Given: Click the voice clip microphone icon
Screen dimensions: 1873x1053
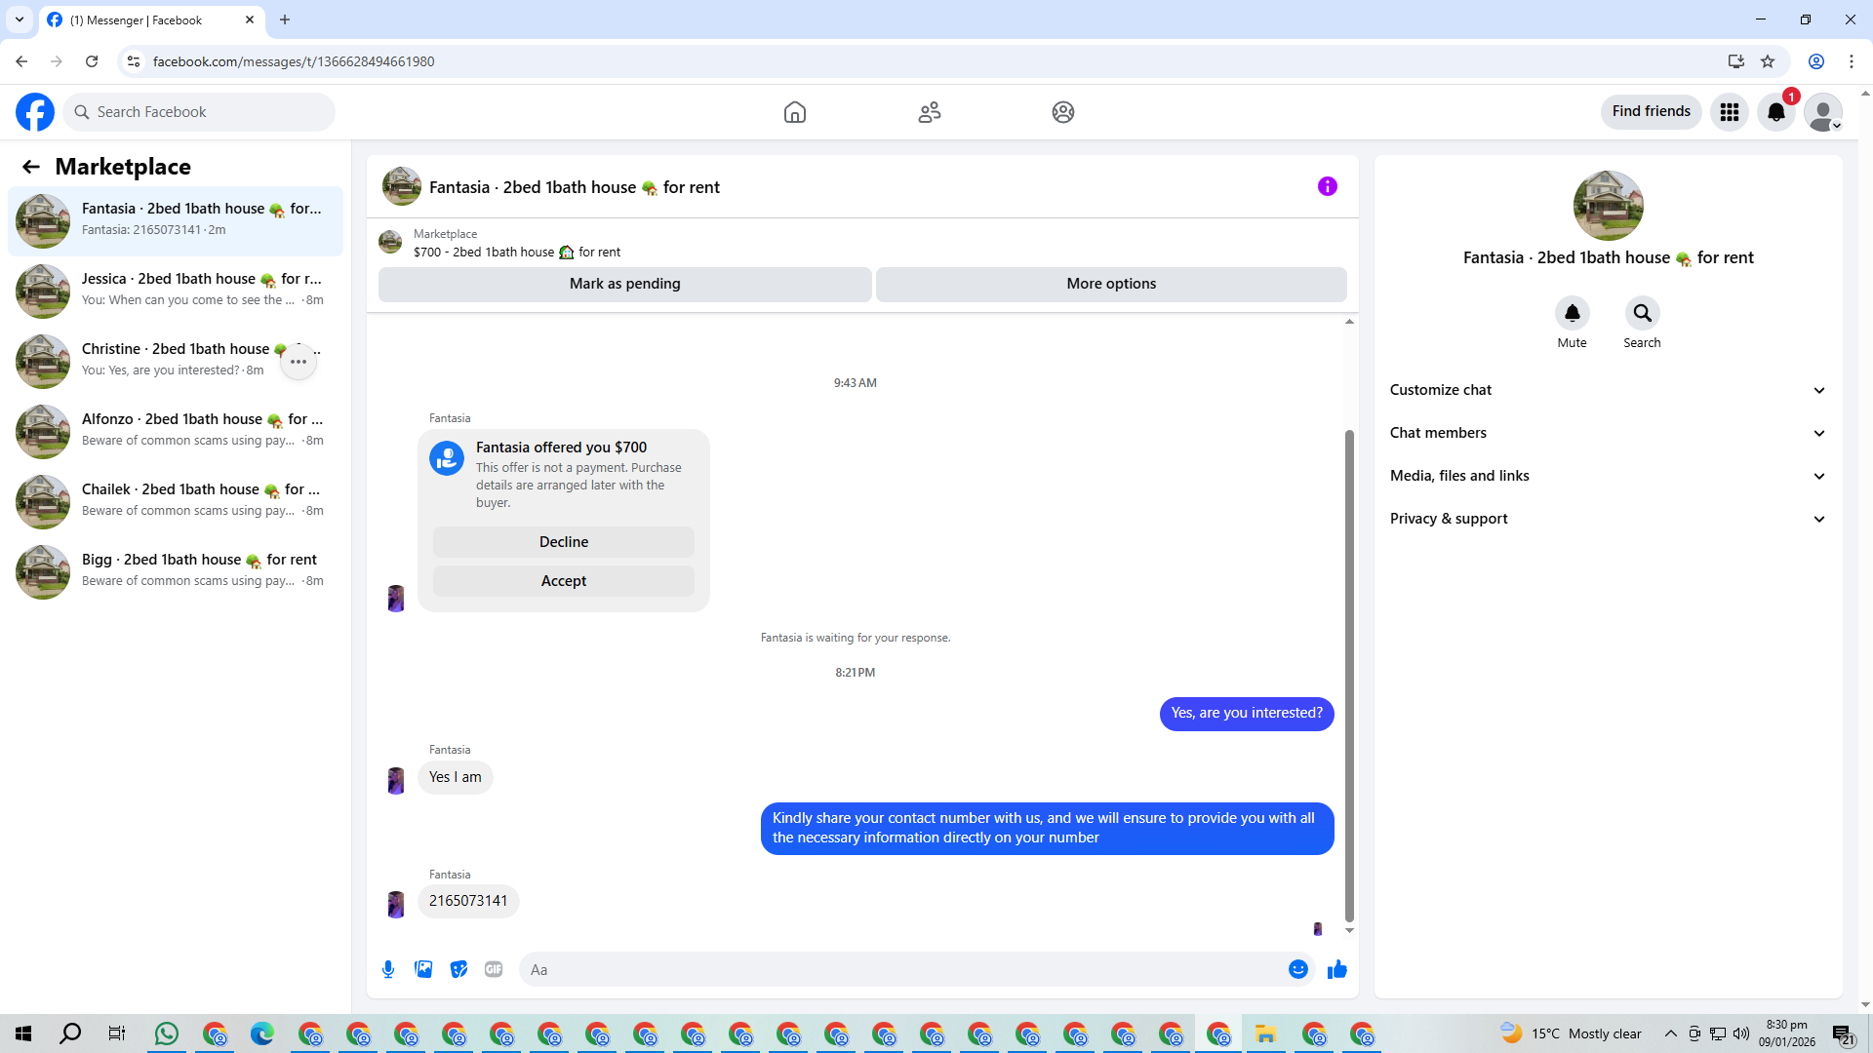Looking at the screenshot, I should coord(388,969).
